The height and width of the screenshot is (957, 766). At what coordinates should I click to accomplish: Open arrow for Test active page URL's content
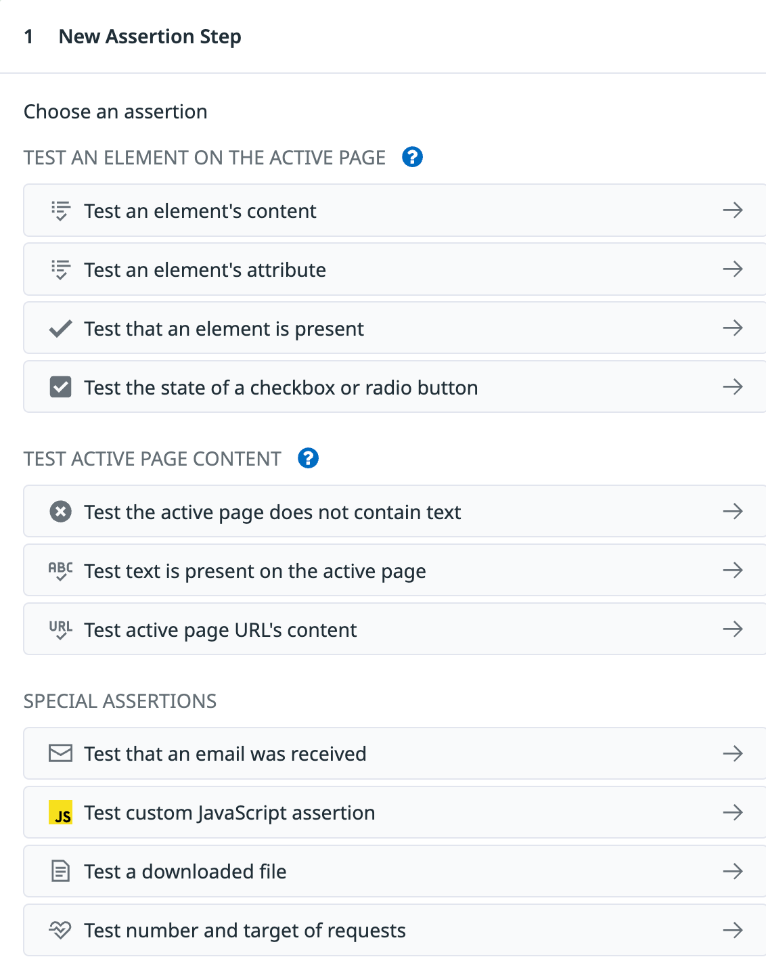[733, 629]
